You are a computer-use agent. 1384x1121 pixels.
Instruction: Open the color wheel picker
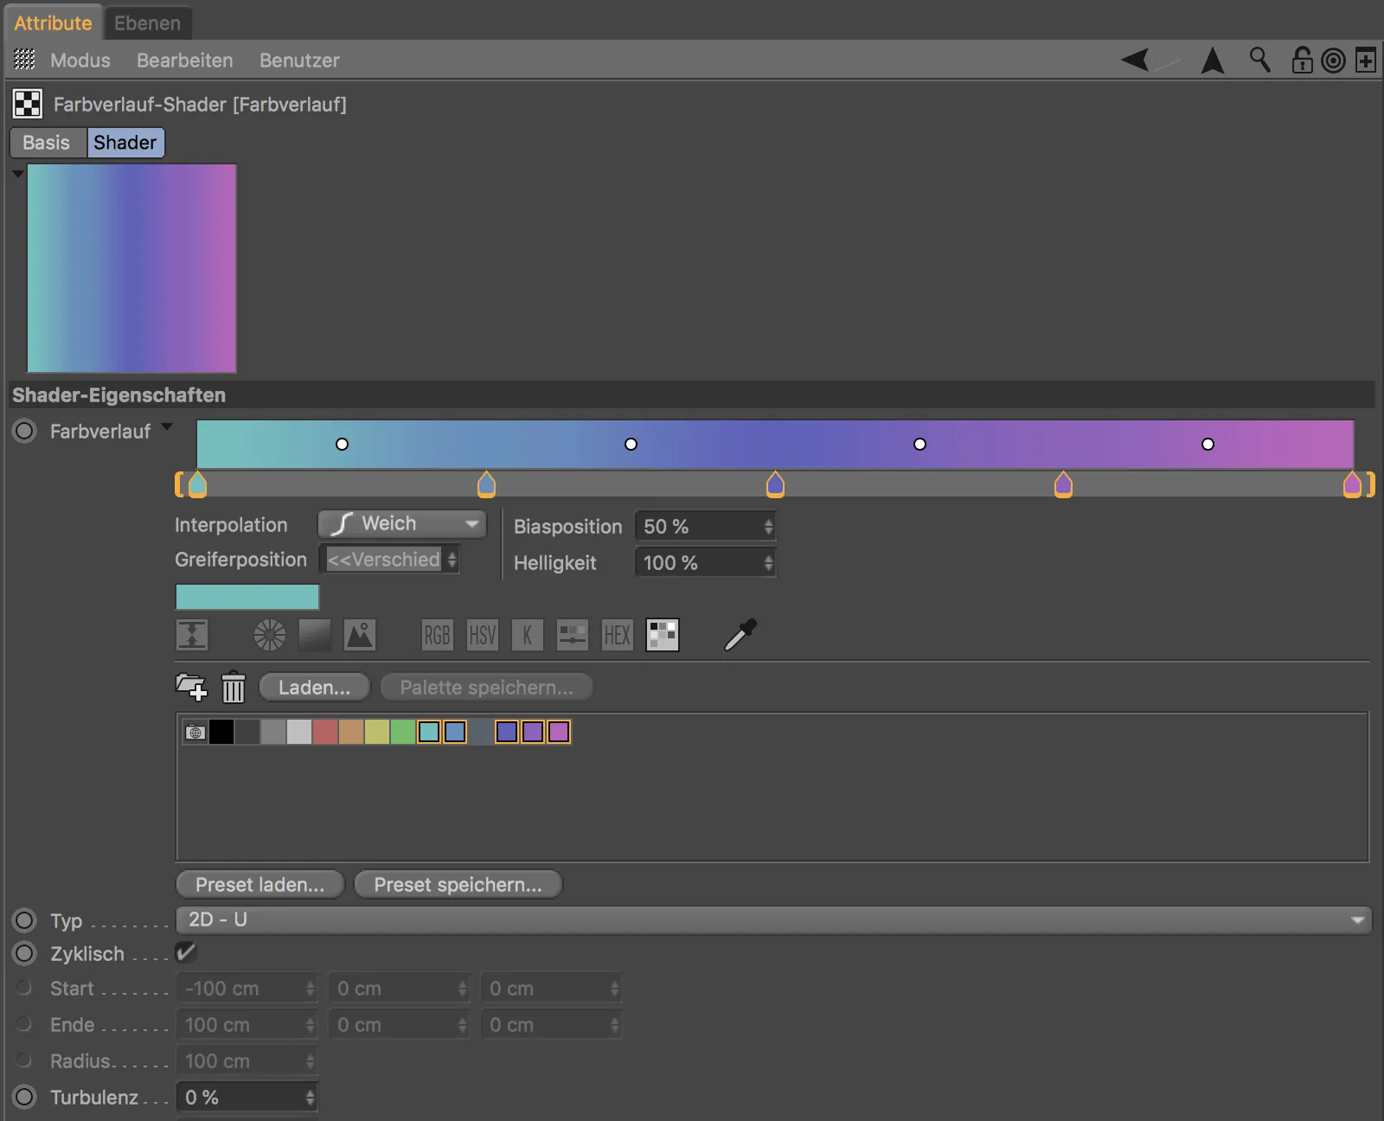[x=269, y=635]
